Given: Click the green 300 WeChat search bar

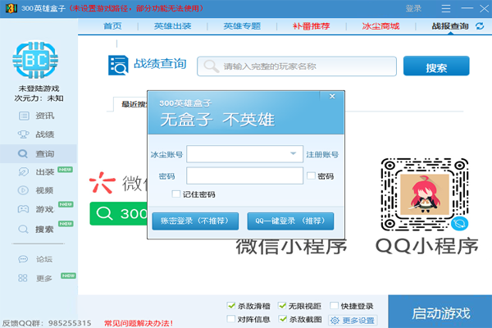Looking at the screenshot, I should point(118,213).
